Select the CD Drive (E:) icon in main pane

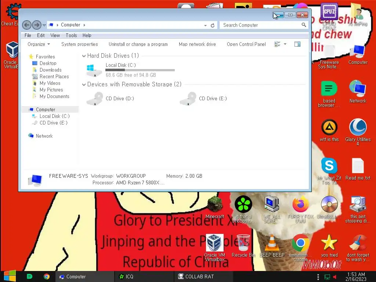point(188,98)
